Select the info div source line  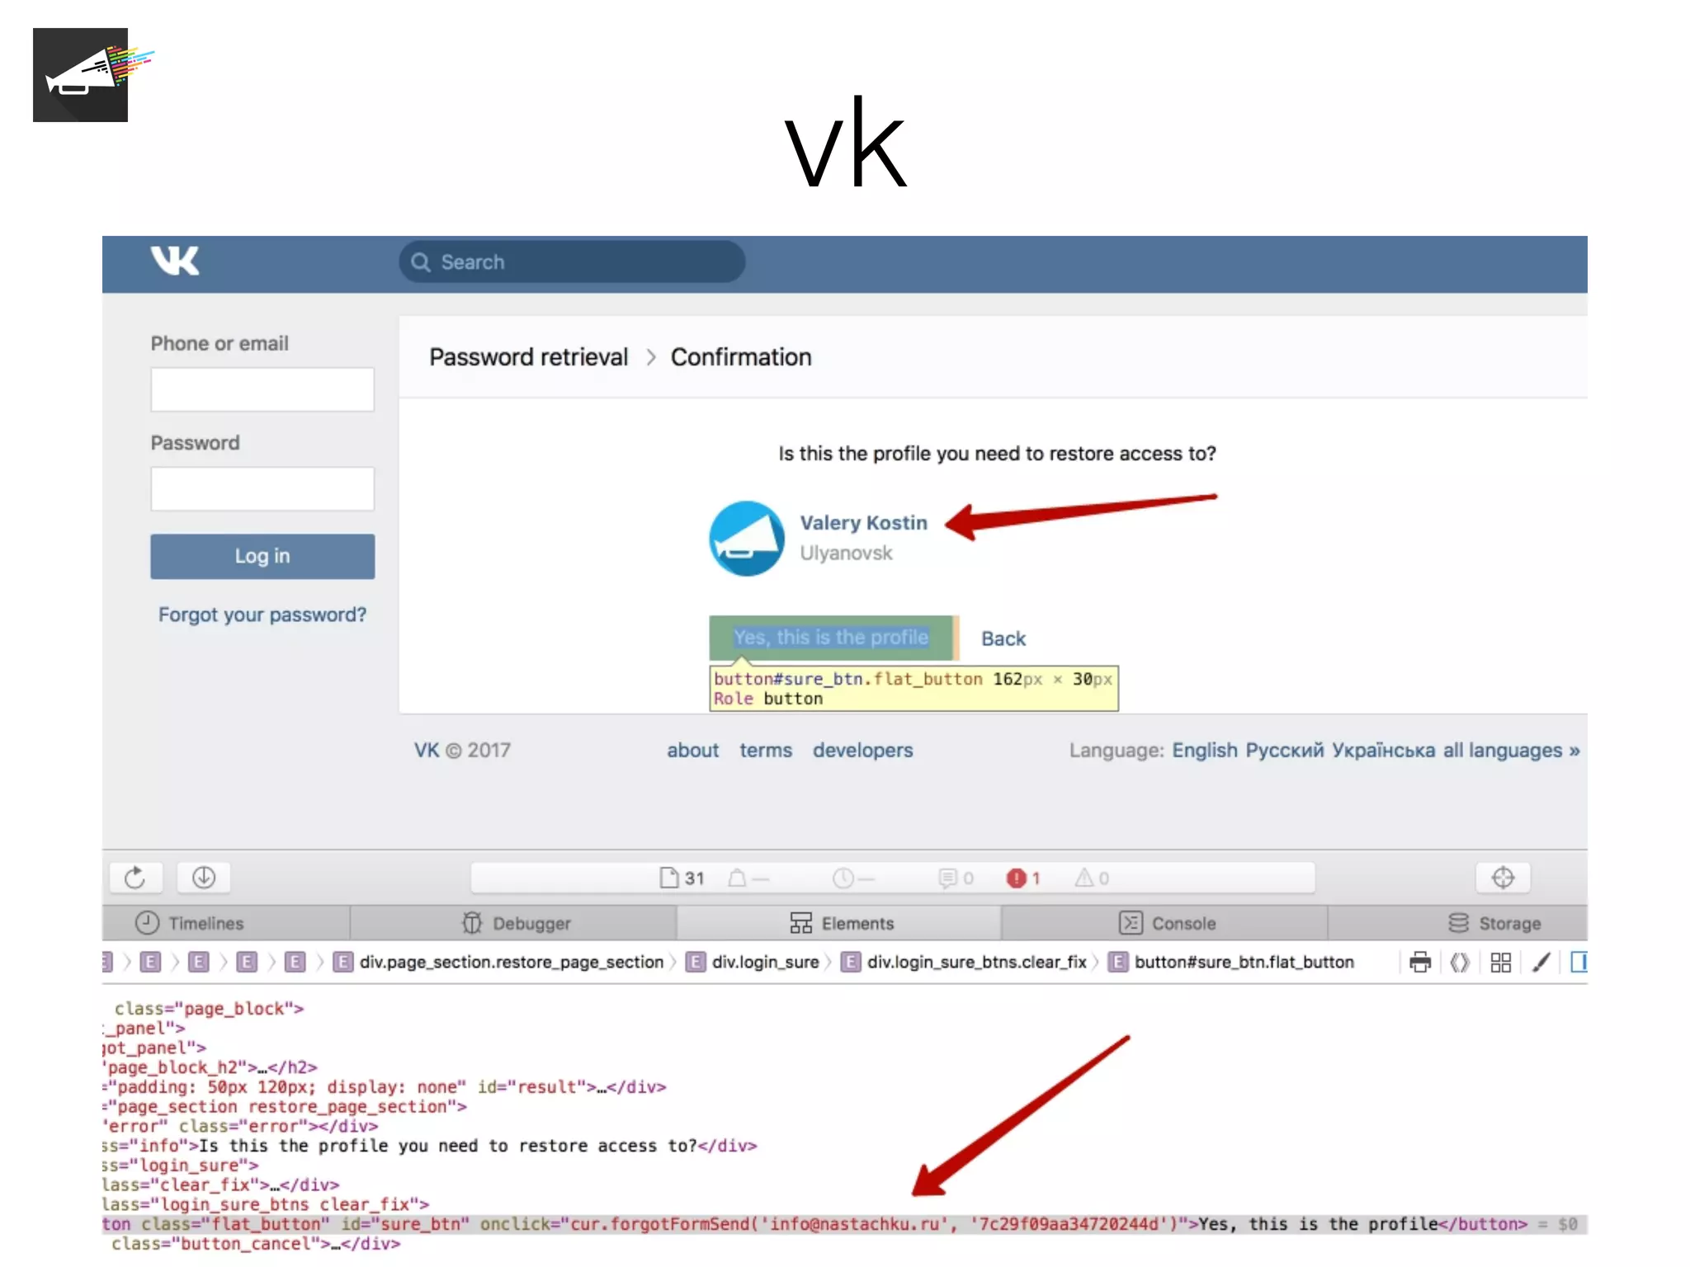(430, 1146)
